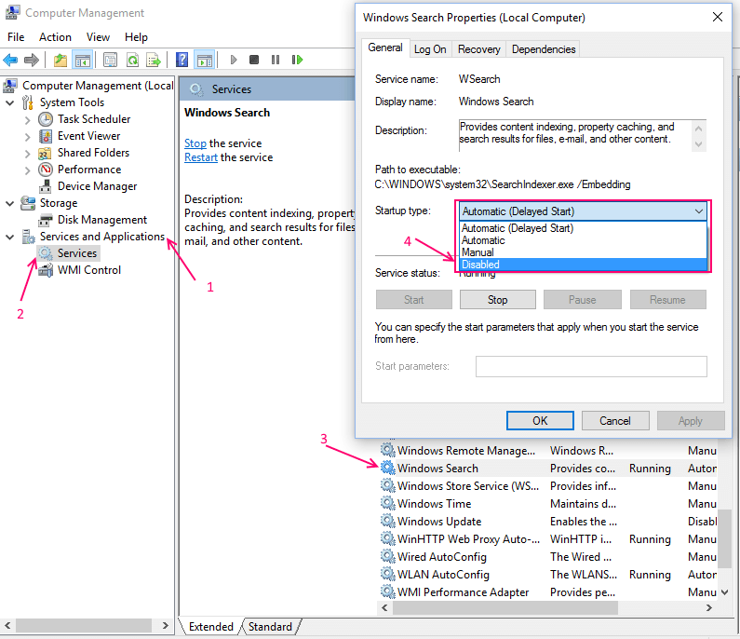The image size is (740, 639).
Task: Collapse Services and Applications node
Action: (x=10, y=238)
